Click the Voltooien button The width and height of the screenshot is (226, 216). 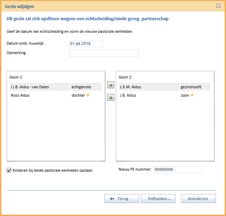[158, 199]
